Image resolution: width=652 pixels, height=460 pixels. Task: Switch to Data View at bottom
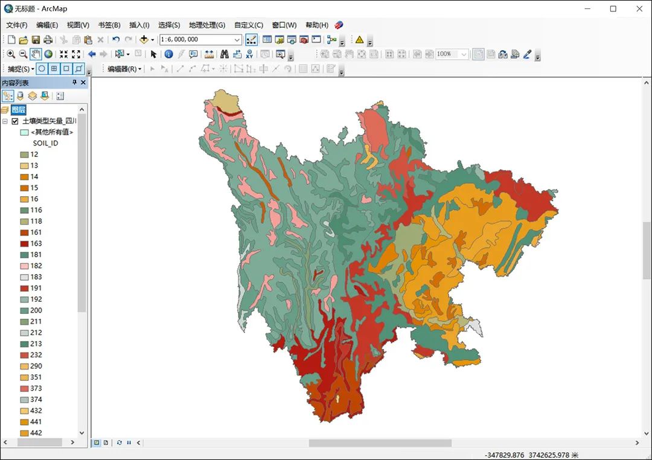click(97, 442)
